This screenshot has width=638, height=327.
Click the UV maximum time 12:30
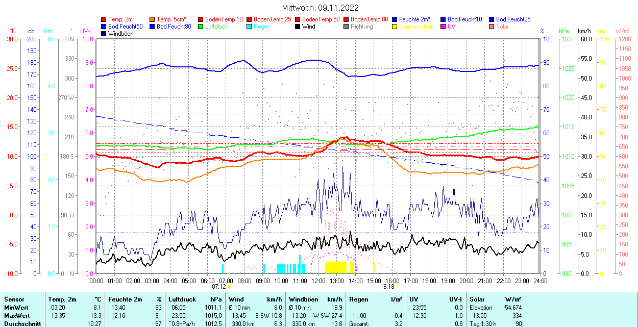(x=419, y=316)
